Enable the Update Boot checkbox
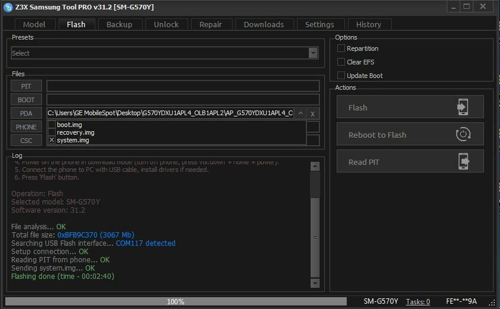Viewport: 500px width, 309px height. tap(341, 76)
